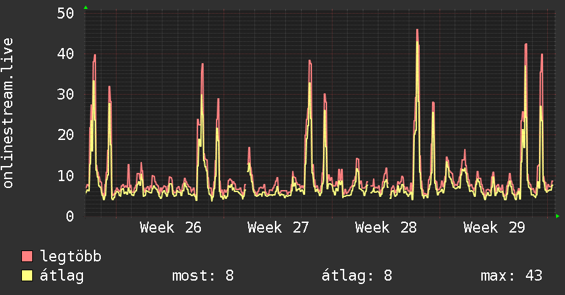Click the legtöbb legend label
The image size is (565, 295).
(x=71, y=256)
